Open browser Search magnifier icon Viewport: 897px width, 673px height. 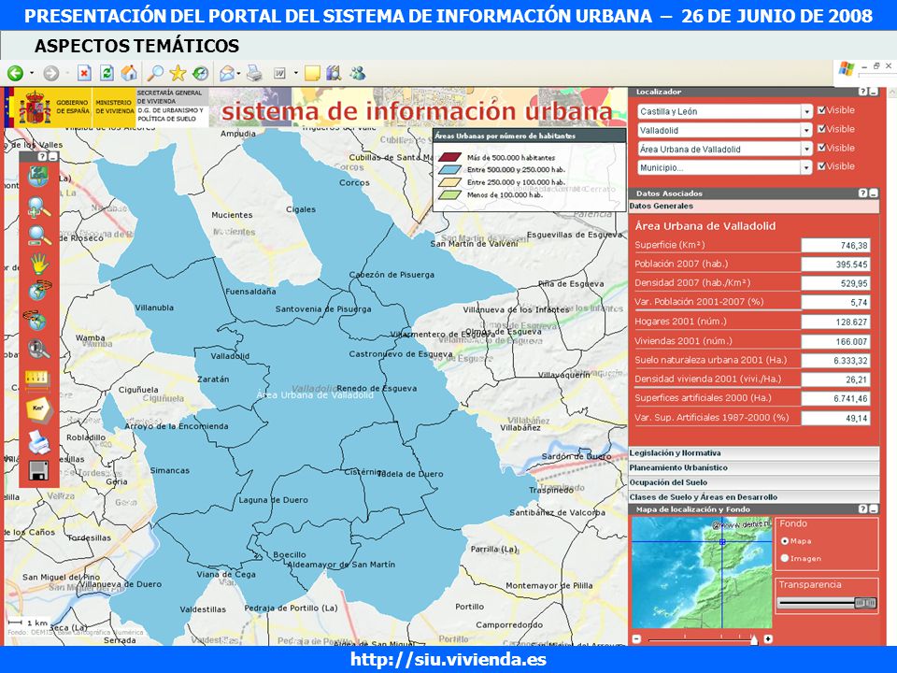pos(155,73)
